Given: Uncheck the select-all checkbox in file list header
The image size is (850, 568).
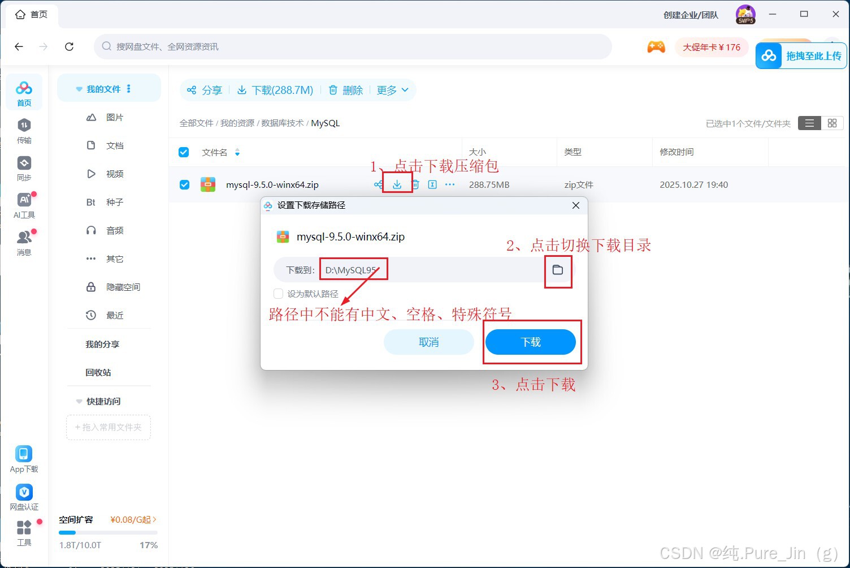Looking at the screenshot, I should coord(184,152).
